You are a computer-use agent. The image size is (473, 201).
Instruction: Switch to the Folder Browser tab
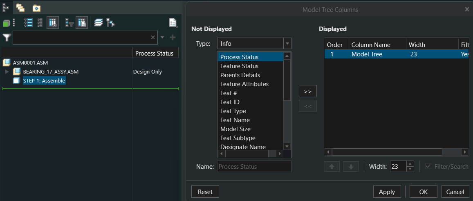pos(20,8)
